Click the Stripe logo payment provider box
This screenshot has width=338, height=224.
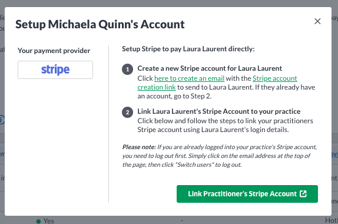click(x=55, y=70)
